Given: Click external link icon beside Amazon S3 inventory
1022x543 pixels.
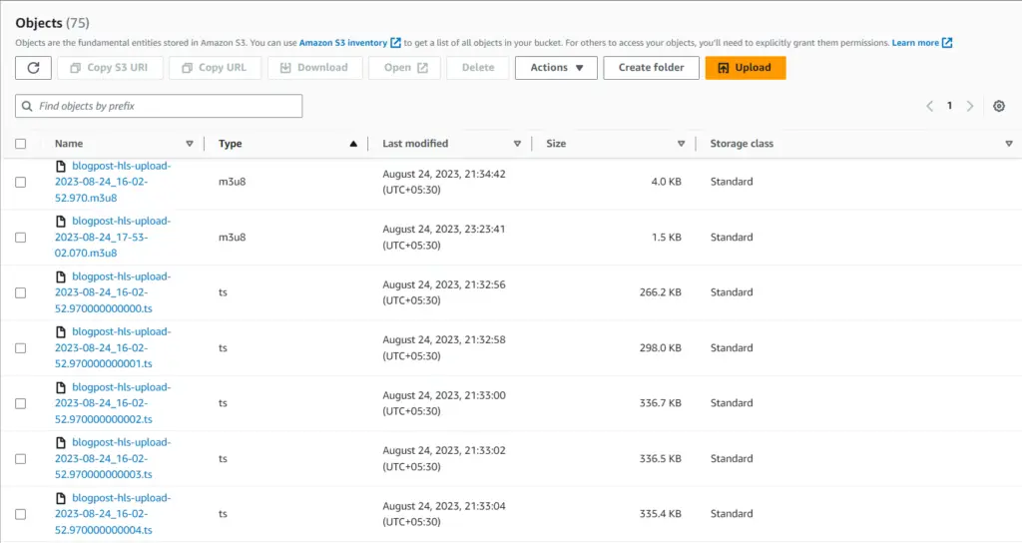Looking at the screenshot, I should (x=395, y=43).
